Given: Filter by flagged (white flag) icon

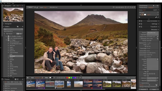Looking at the screenshot, I should click(50, 78).
